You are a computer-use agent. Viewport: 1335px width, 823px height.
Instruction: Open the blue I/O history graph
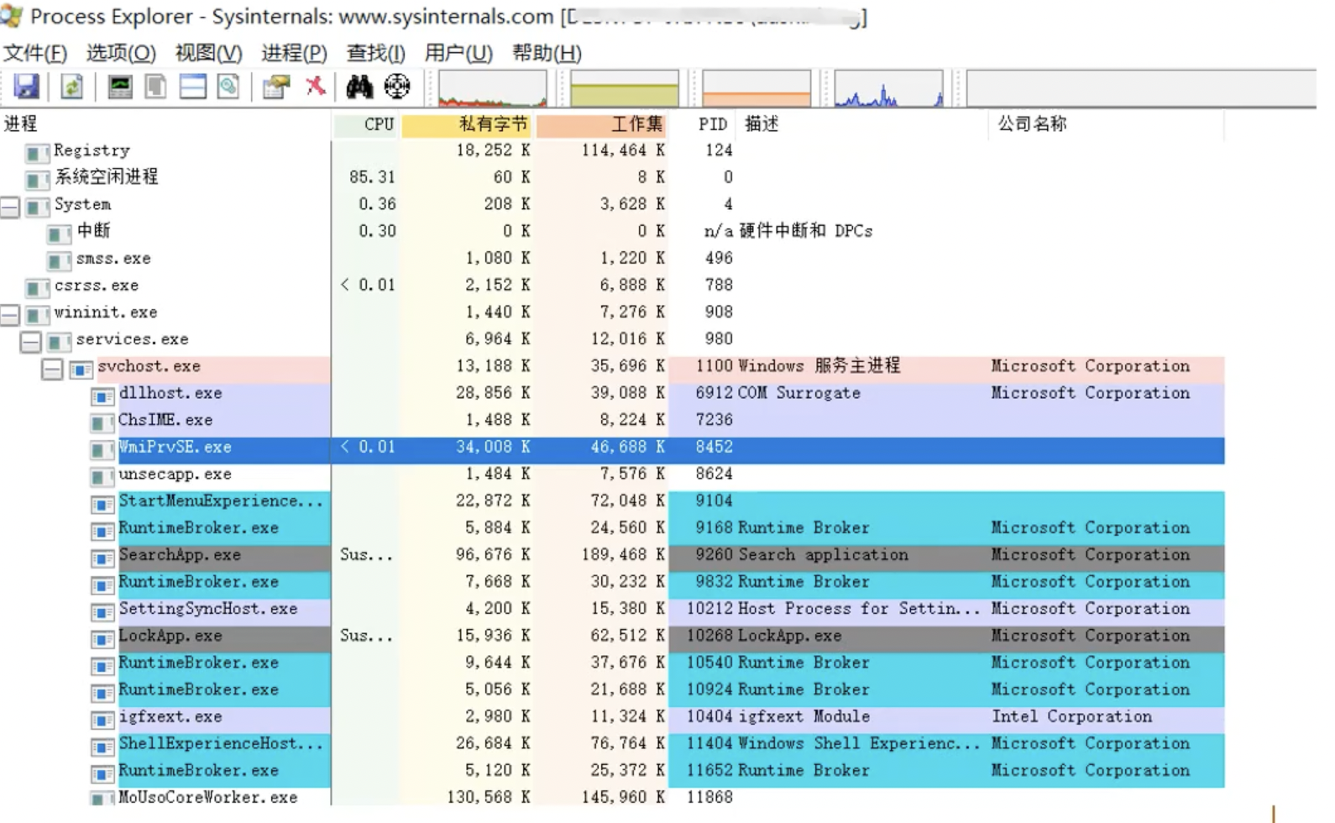coord(888,88)
